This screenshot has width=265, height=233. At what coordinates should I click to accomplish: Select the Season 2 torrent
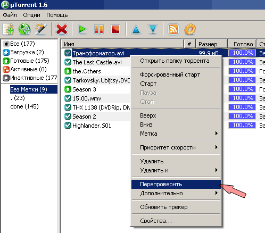coord(84,117)
